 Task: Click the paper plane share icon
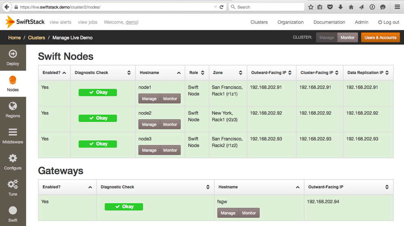[362, 7]
